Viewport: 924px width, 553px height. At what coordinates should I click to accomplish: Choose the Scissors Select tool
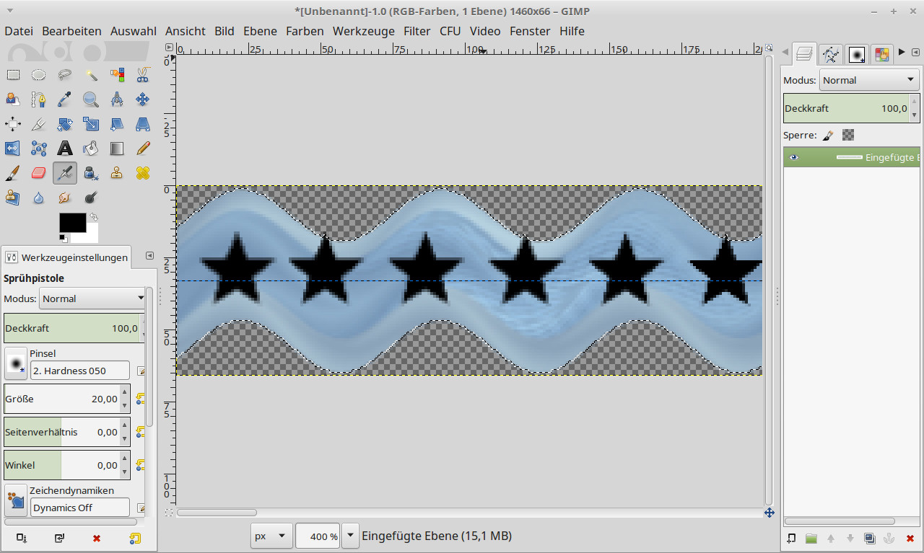click(x=143, y=74)
